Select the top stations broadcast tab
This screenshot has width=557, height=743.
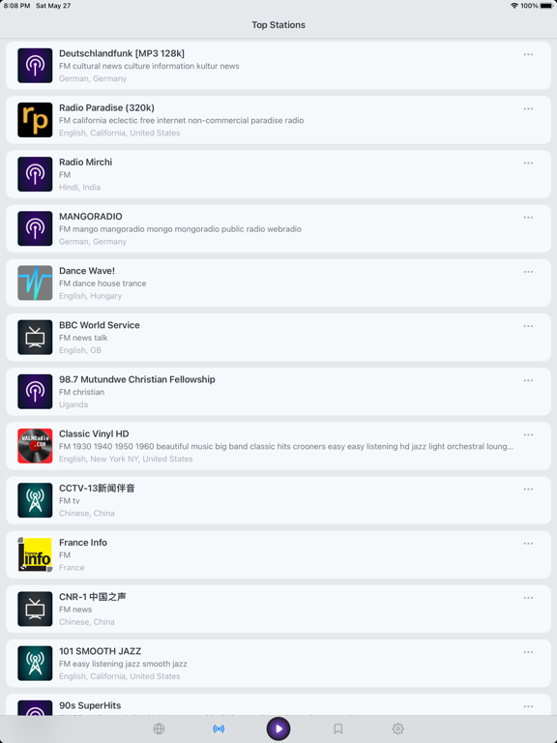tap(219, 728)
